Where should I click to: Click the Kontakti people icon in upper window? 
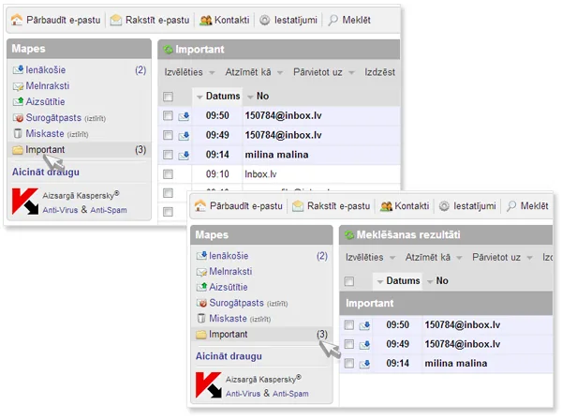pyautogui.click(x=205, y=20)
